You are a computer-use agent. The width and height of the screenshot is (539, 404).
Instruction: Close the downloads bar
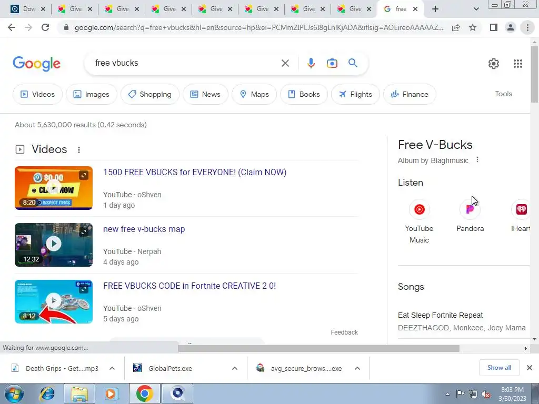(530, 368)
